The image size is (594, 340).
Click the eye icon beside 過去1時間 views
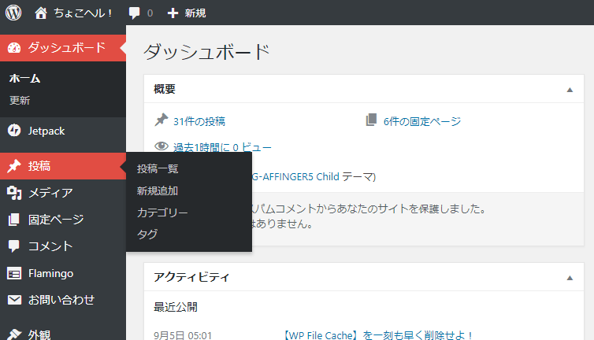pyautogui.click(x=161, y=146)
